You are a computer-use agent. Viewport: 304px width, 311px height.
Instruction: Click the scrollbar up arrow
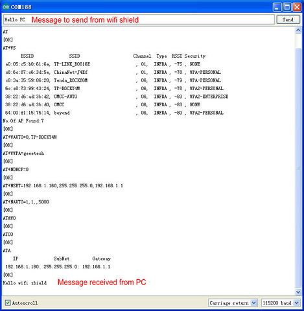[x=298, y=30]
